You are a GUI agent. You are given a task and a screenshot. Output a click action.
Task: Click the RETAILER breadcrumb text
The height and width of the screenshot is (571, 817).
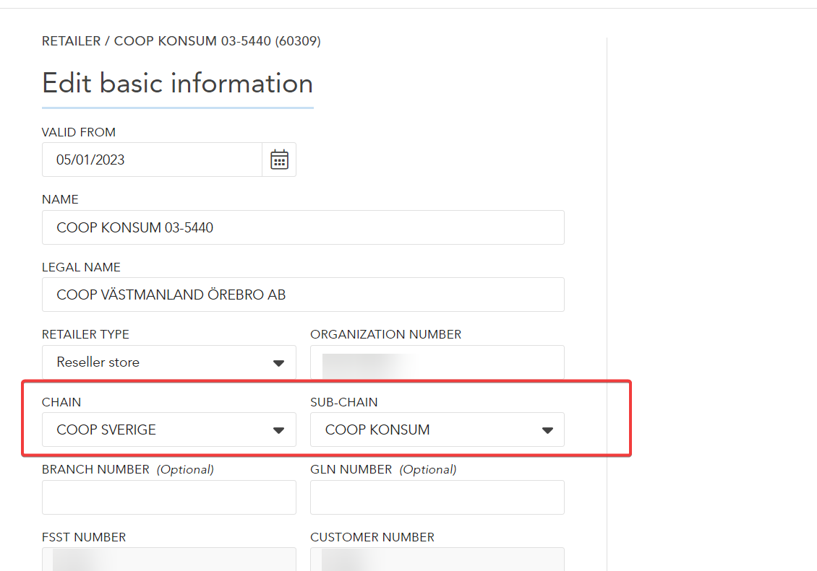click(72, 41)
